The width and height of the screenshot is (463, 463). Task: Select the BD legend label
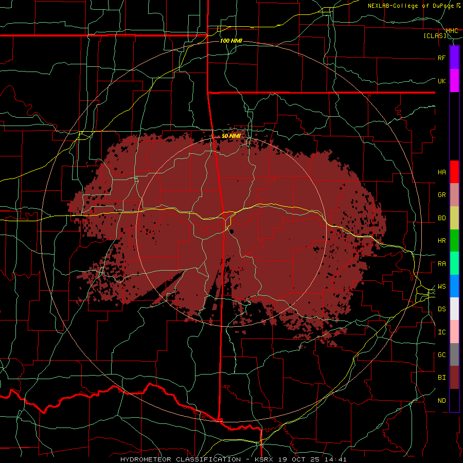point(442,218)
